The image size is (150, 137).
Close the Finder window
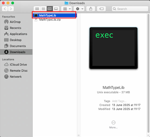(3, 3)
